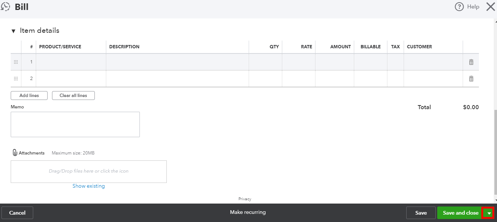Open the PRODUCT/SERVICE selector on line 1
This screenshot has width=497, height=222.
click(x=70, y=62)
